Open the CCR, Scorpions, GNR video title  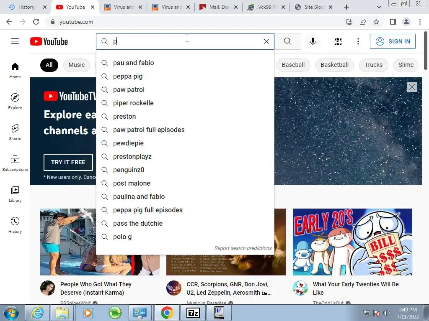[x=229, y=288]
